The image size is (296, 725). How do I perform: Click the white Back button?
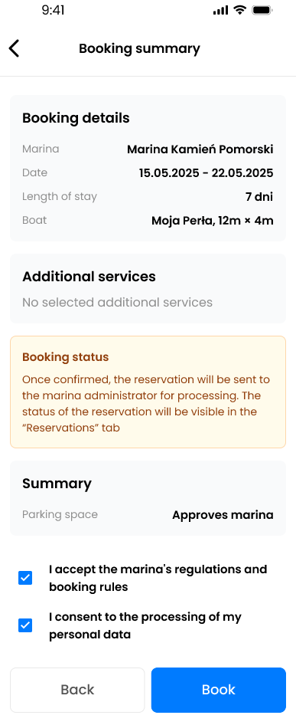coord(77,690)
